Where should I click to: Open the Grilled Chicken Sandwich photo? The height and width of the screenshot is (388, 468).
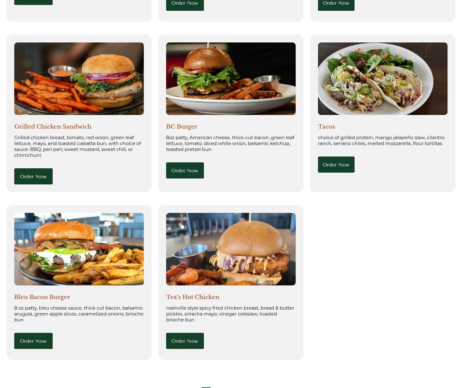[79, 79]
